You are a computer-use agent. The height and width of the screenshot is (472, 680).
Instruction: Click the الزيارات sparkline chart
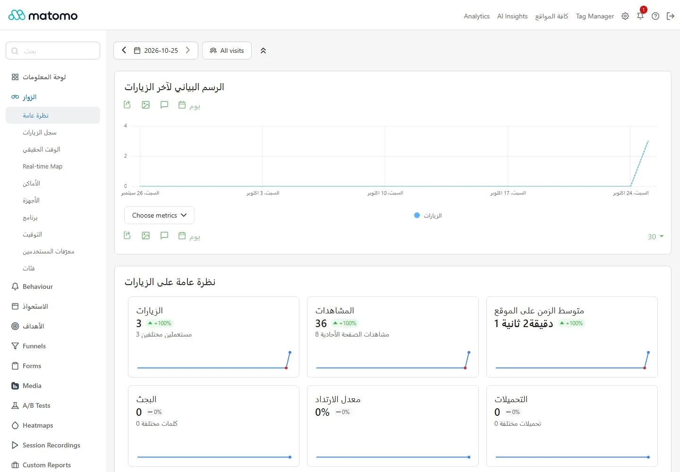[x=214, y=360]
